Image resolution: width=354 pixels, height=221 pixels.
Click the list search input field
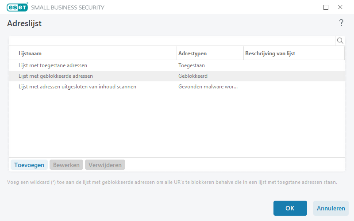point(172,41)
